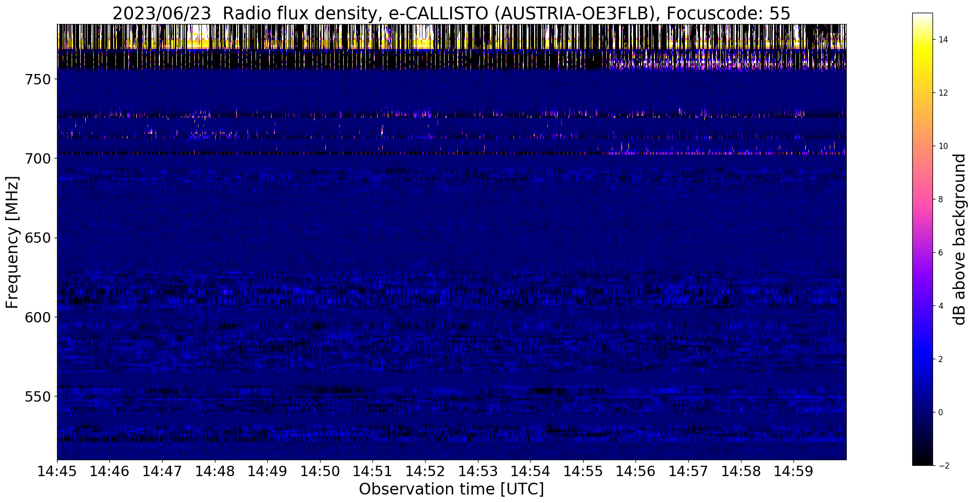Click the 750 frequency tick label
Screen dimensions: 974x503
38,79
